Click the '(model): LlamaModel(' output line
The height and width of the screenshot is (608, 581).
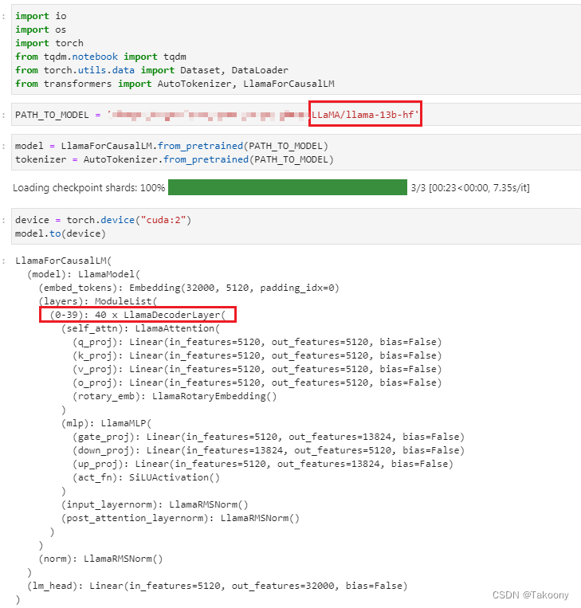point(84,274)
